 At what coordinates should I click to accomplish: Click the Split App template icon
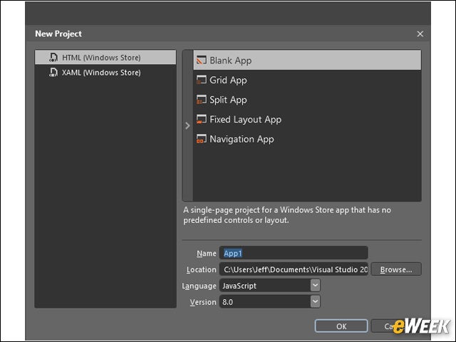tap(201, 100)
